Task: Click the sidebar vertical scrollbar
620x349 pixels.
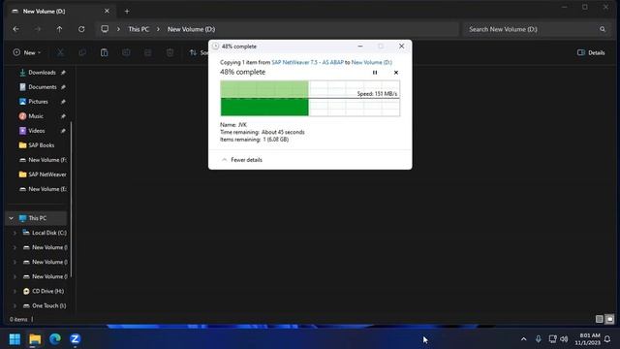Action: pyautogui.click(x=71, y=200)
